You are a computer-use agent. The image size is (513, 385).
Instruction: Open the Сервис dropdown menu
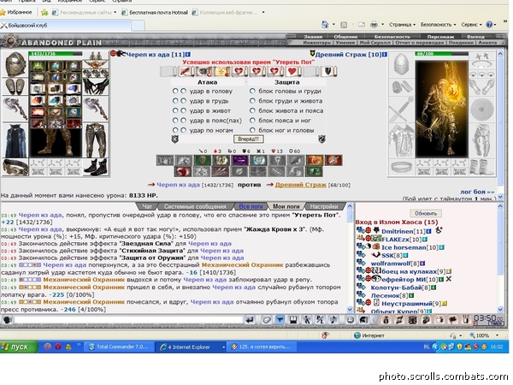pos(471,25)
